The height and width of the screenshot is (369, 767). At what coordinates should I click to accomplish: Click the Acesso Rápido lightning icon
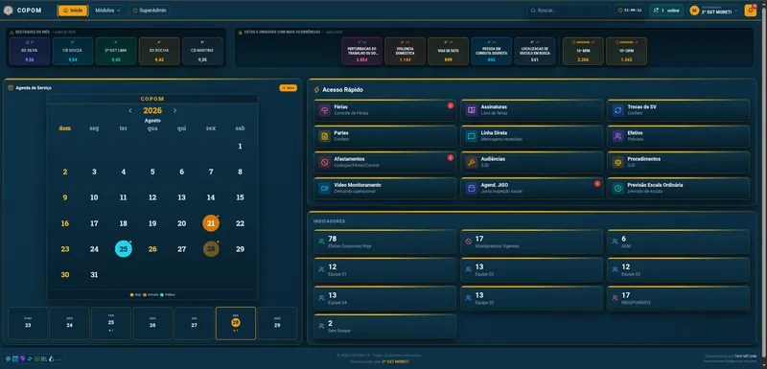(x=316, y=90)
